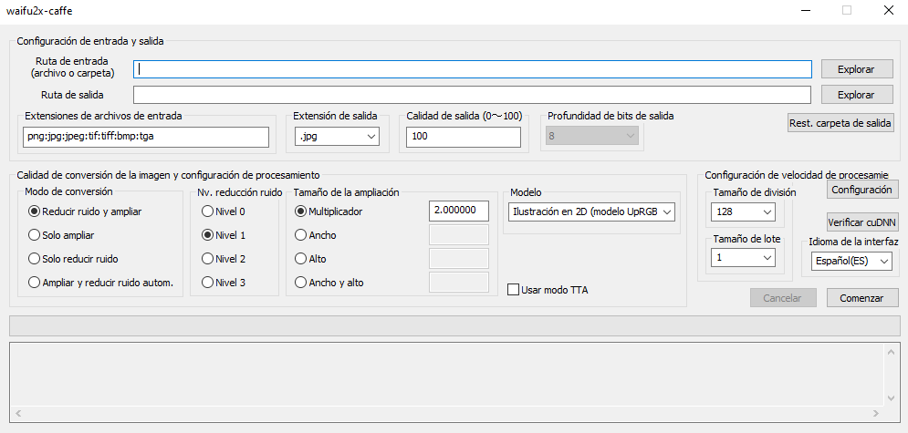Click Explorar next to Ruta de salida
Viewport: 908px width, 433px height.
click(856, 95)
